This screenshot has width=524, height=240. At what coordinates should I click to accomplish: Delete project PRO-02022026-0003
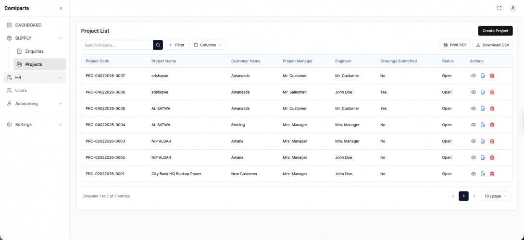[x=492, y=141]
